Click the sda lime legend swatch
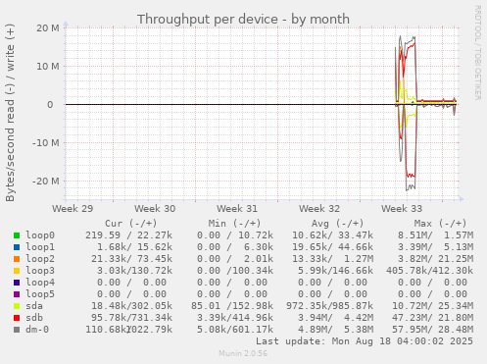 (17, 306)
